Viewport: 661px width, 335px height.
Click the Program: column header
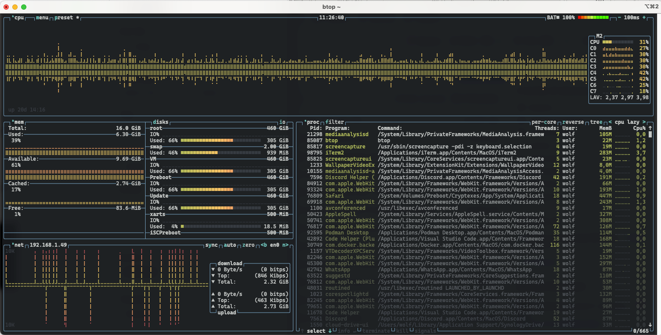[x=338, y=128]
